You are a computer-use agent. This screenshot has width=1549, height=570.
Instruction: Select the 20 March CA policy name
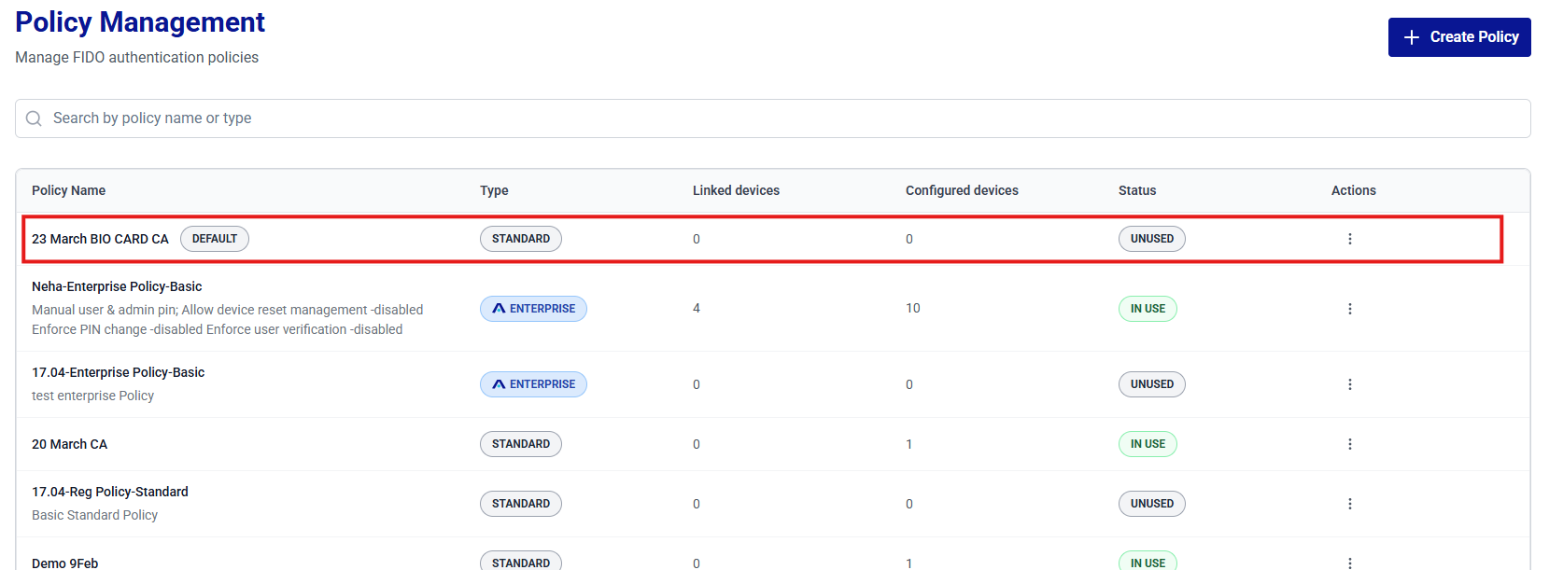69,444
